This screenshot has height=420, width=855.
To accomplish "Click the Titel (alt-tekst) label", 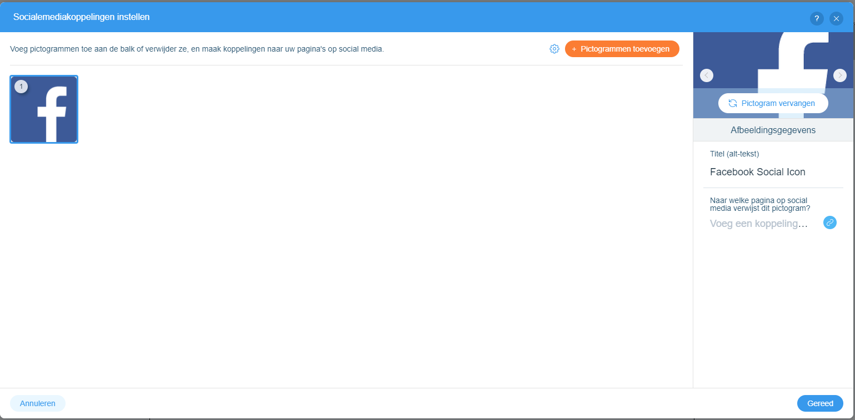I will 734,154.
